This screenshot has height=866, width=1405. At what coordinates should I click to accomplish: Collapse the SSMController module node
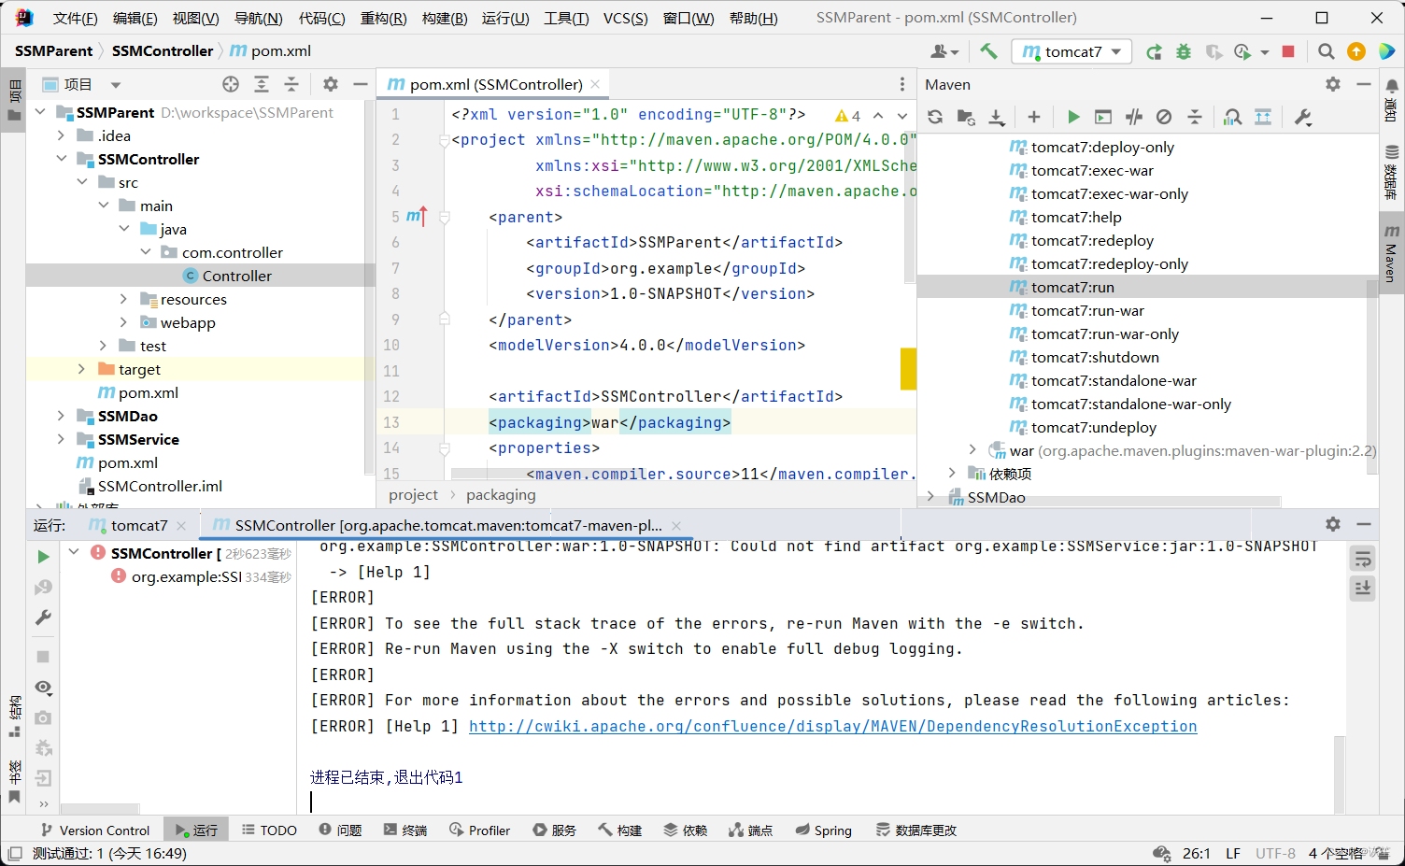pyautogui.click(x=62, y=159)
